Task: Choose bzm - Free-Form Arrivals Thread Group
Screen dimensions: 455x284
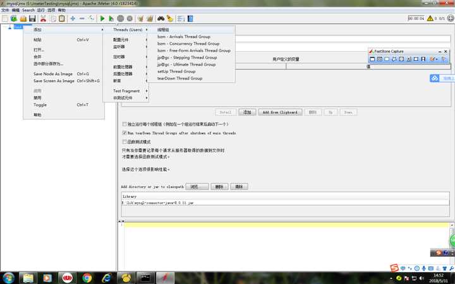Action: coord(191,50)
